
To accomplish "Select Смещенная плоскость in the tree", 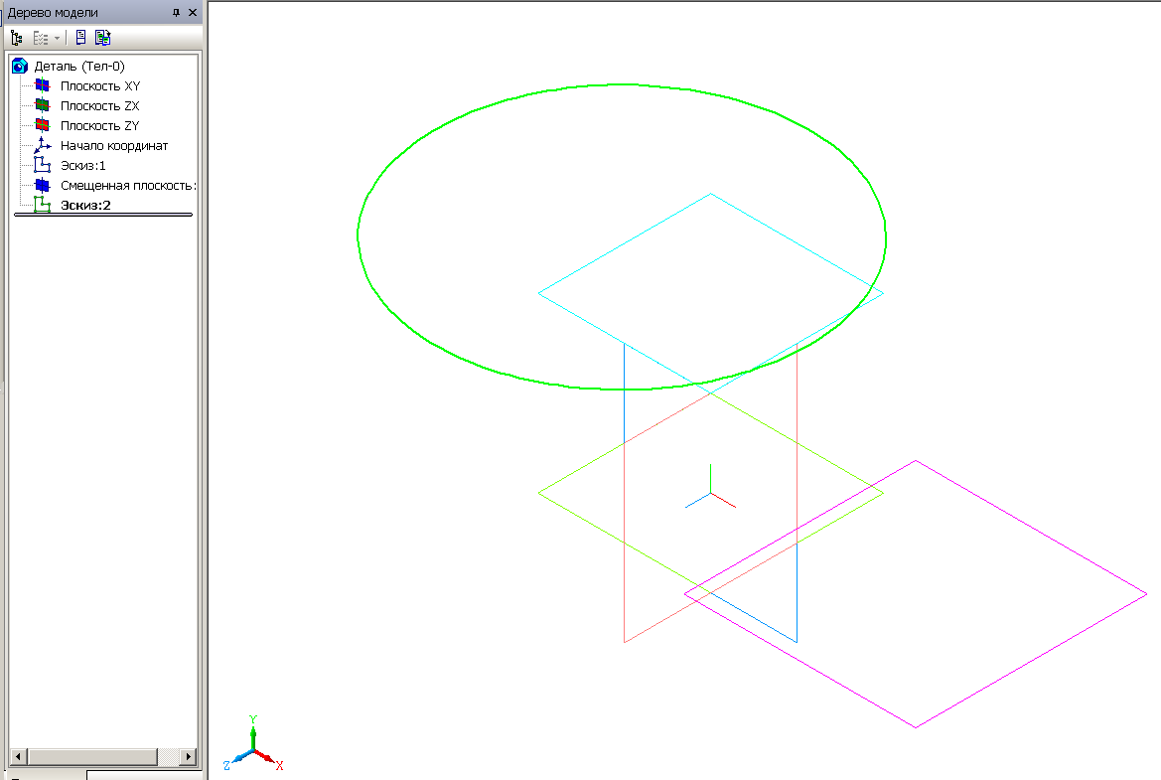I will [128, 186].
